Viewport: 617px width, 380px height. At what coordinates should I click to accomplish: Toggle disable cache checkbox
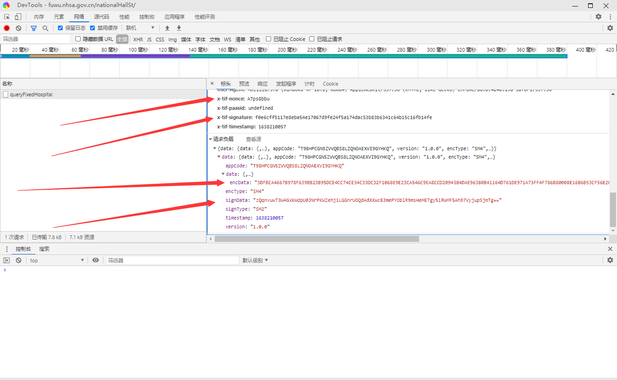click(92, 28)
